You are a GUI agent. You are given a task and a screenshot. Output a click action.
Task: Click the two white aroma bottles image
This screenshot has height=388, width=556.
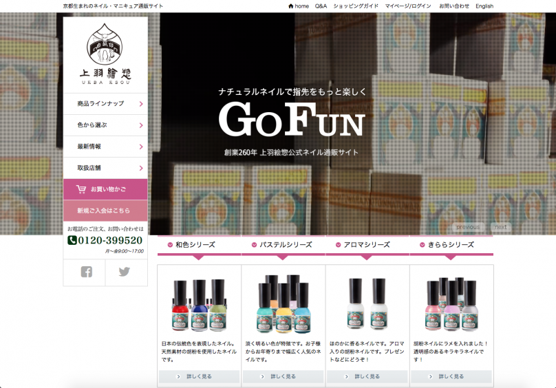point(367,304)
